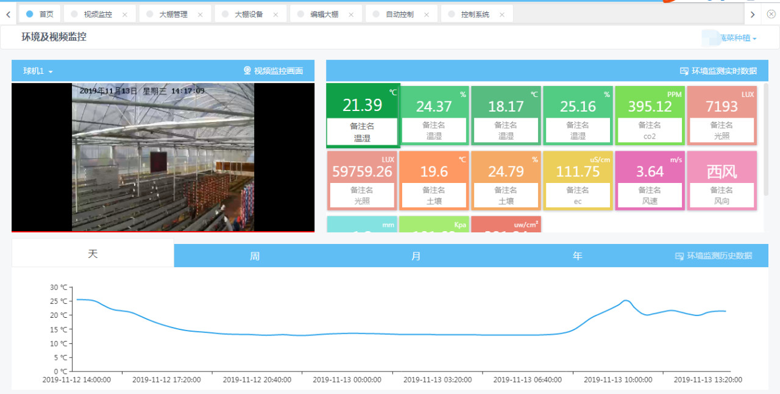Expand the 蔬菜种植 greenhouse selector
The width and height of the screenshot is (780, 394).
tap(737, 38)
